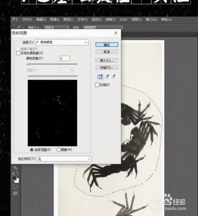The height and width of the screenshot is (216, 198).
Task: Open the 图像(I) menu
Action: click(x=55, y=19)
